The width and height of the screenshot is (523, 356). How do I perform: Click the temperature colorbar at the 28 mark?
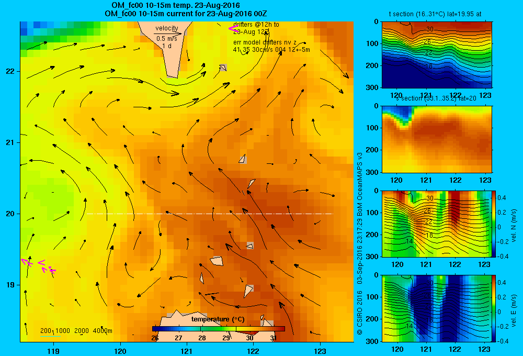click(x=201, y=329)
